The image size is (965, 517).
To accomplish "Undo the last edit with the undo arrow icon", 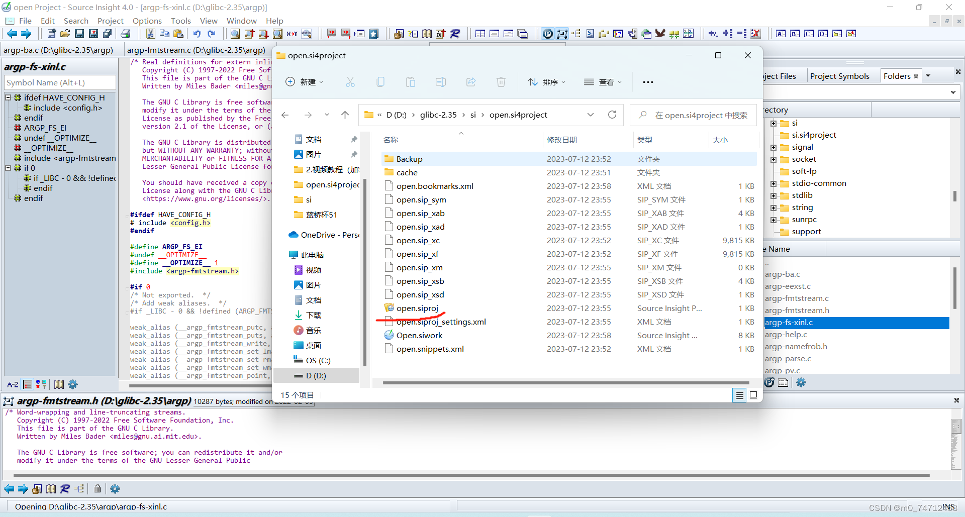I will 197,34.
